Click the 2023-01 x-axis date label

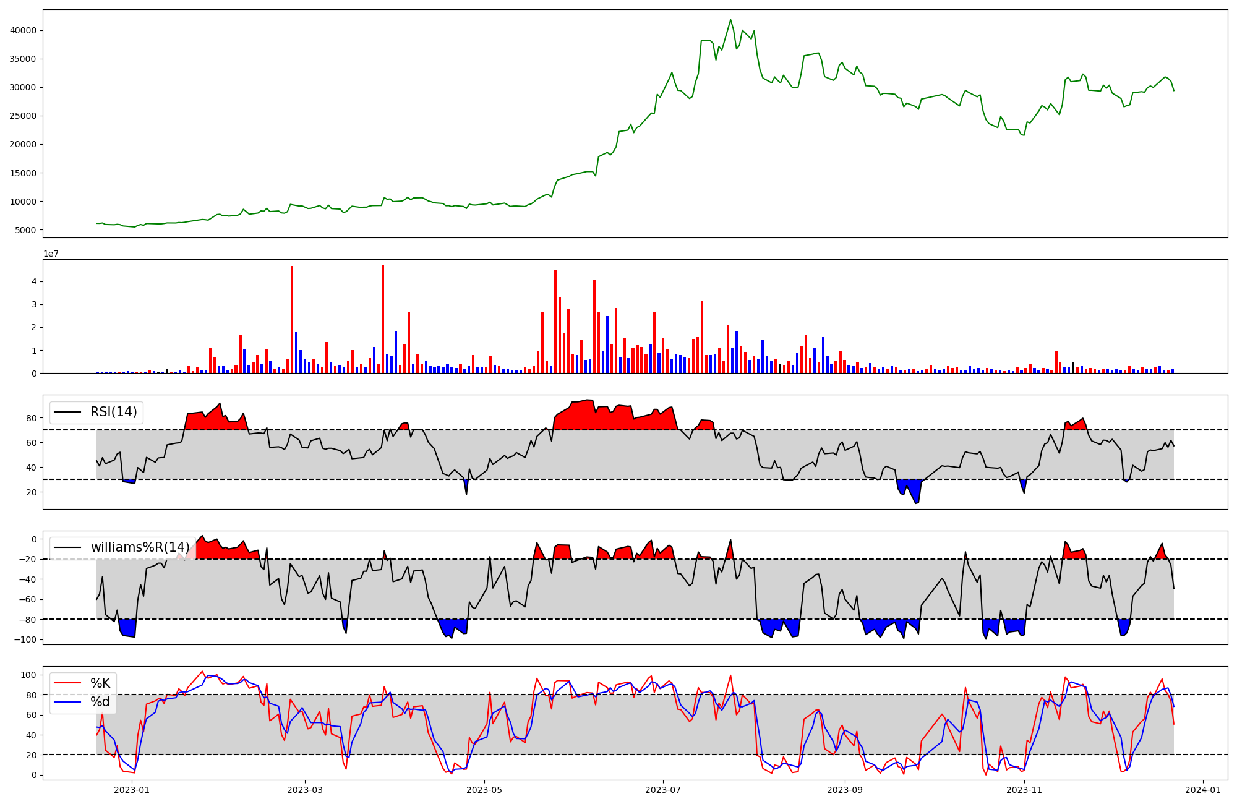tap(132, 790)
